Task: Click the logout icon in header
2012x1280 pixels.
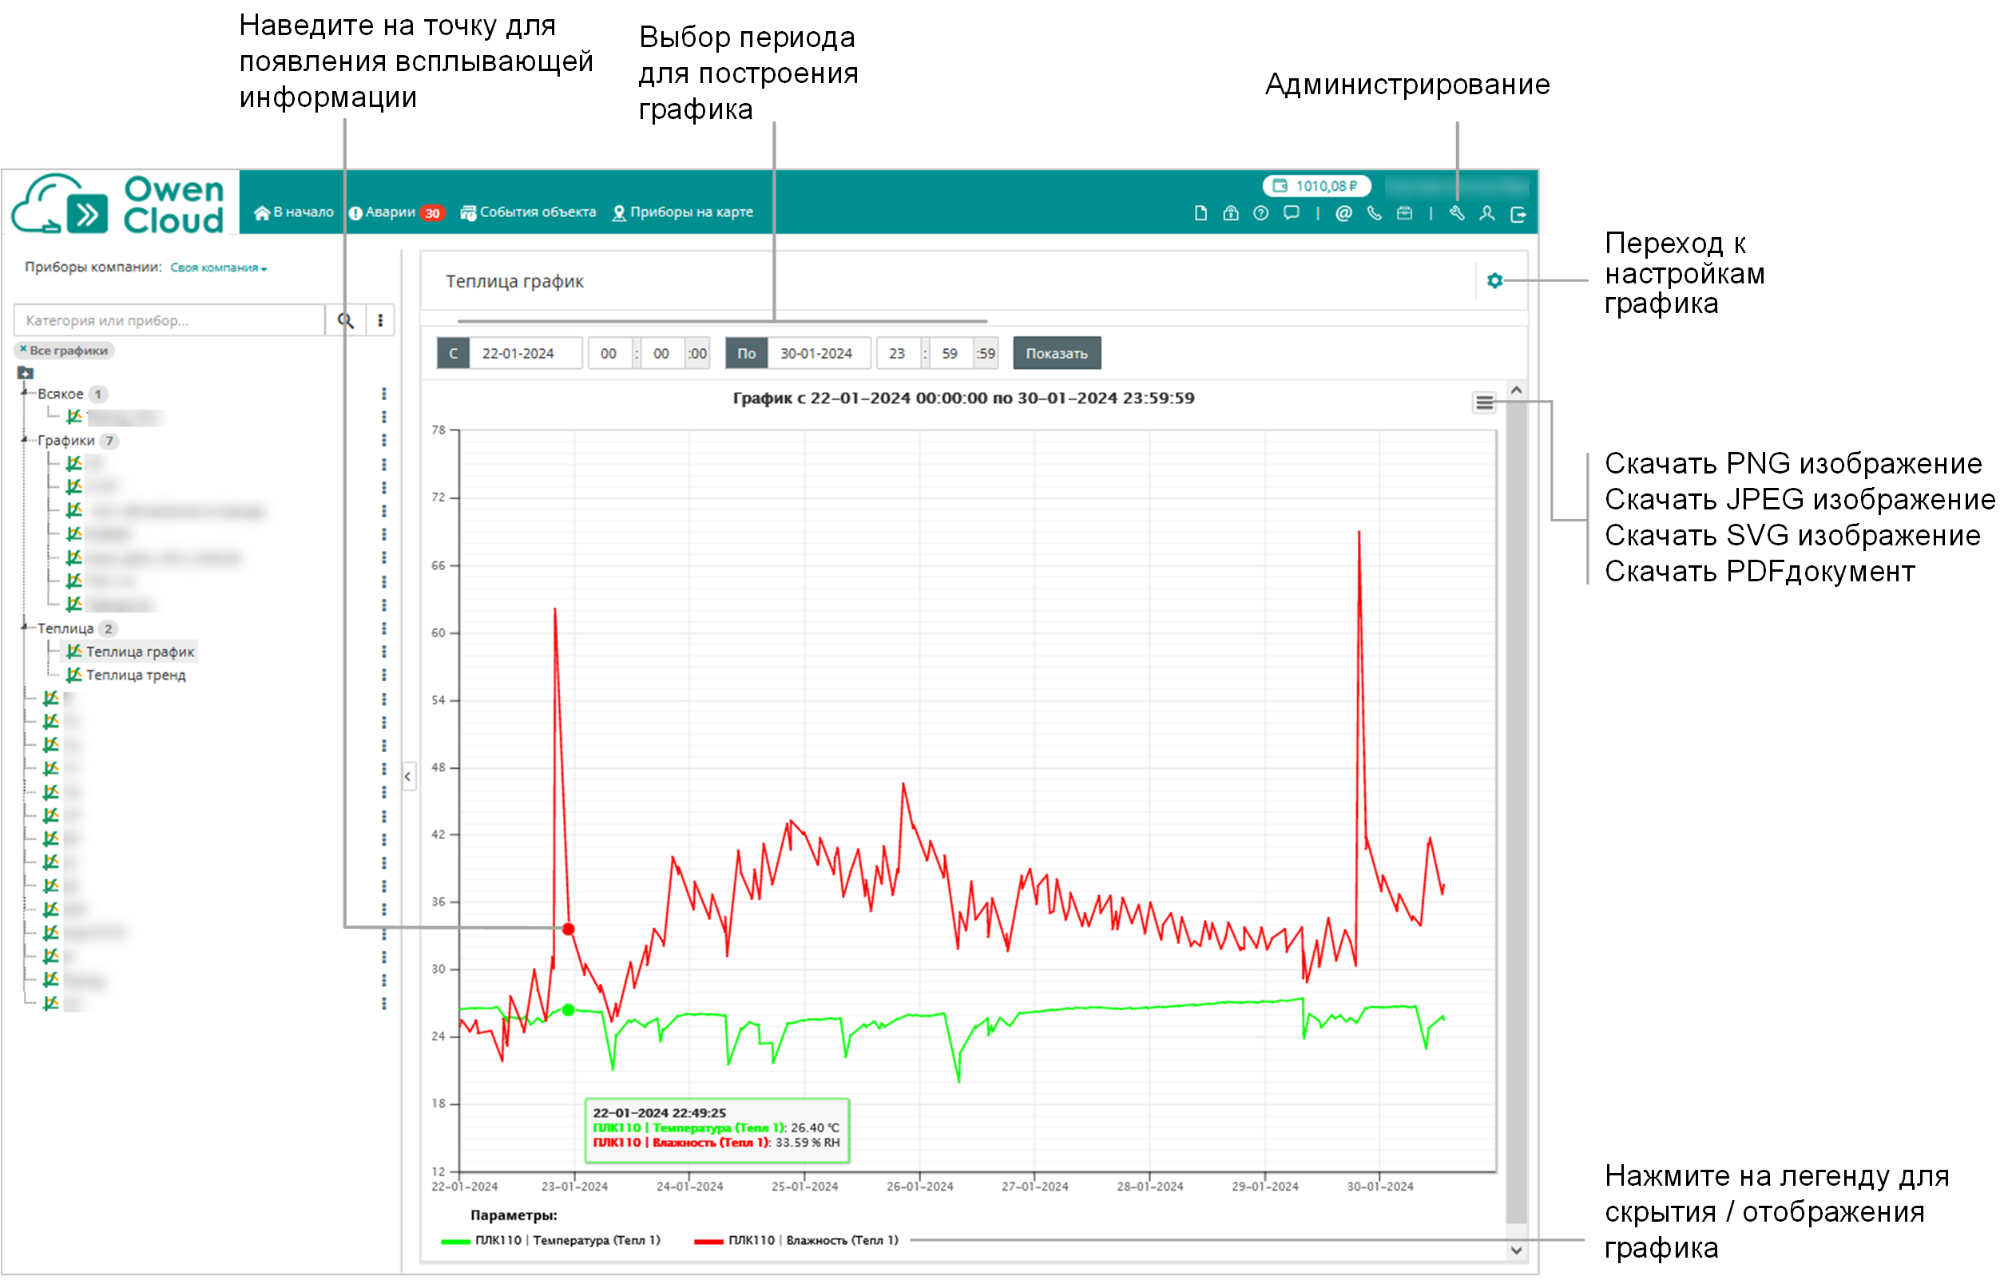Action: (x=1518, y=215)
